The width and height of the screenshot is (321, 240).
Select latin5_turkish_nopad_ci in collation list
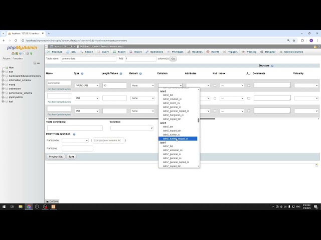(x=178, y=139)
